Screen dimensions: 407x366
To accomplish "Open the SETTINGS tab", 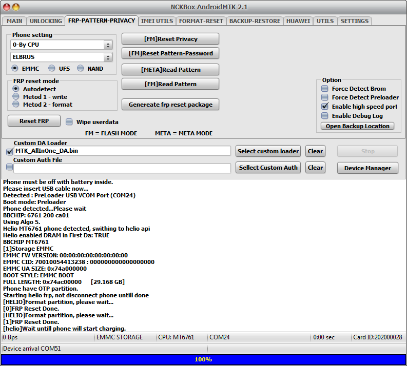I will pos(354,21).
